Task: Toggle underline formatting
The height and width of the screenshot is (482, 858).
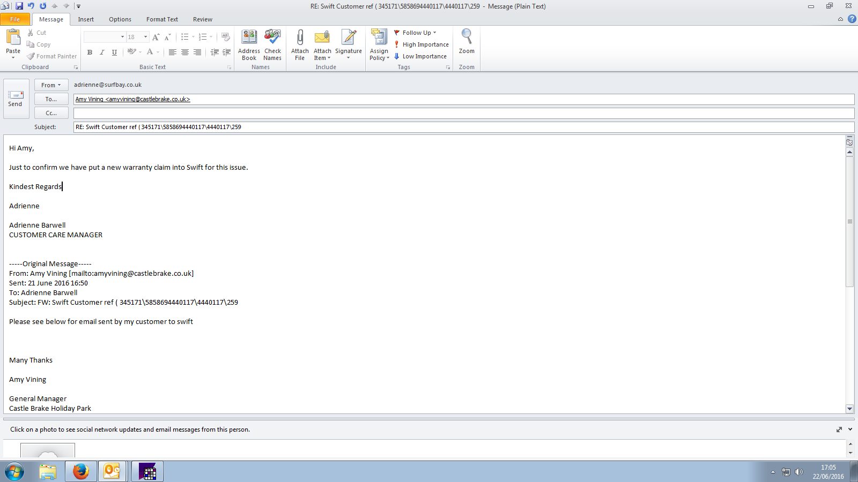Action: (x=114, y=52)
